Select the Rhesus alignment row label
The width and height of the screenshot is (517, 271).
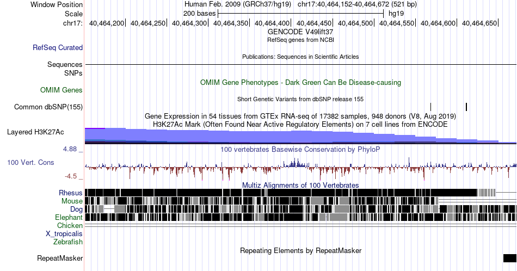[71, 193]
